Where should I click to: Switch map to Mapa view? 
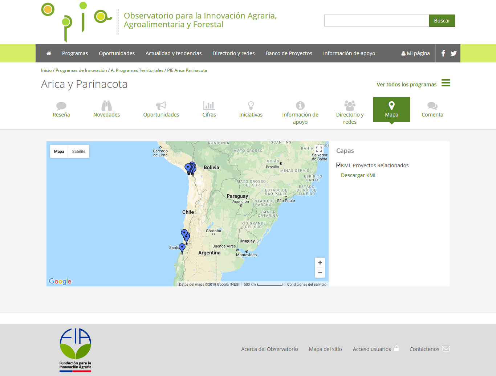(59, 151)
